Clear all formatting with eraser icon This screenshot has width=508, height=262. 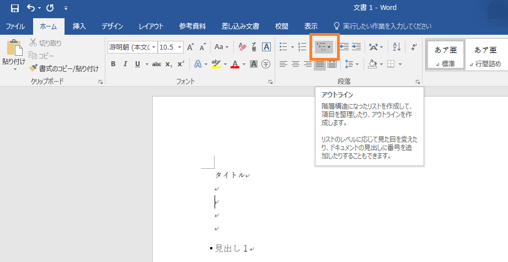[242, 47]
